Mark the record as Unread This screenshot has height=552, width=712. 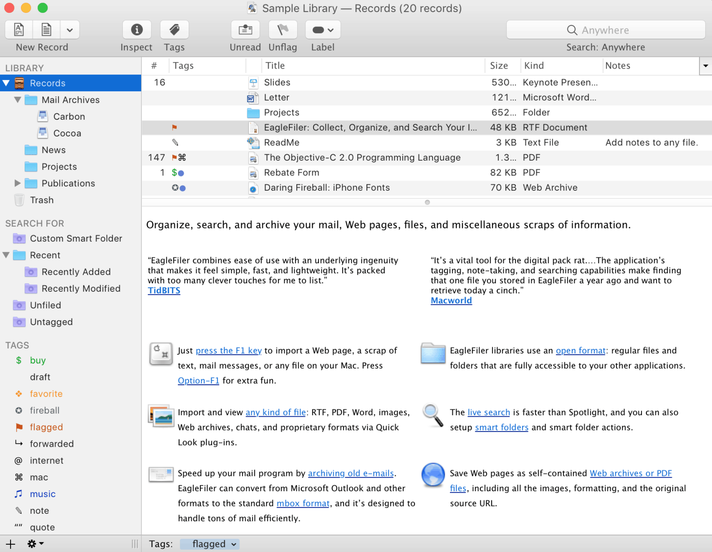coord(245,30)
